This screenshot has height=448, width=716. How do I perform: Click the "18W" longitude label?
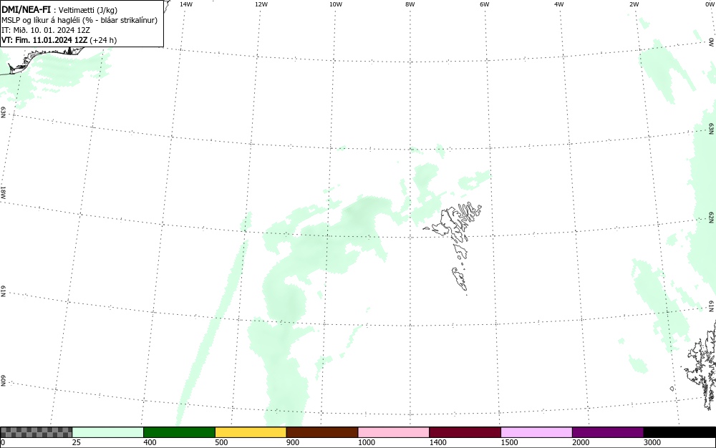pyautogui.click(x=3, y=192)
